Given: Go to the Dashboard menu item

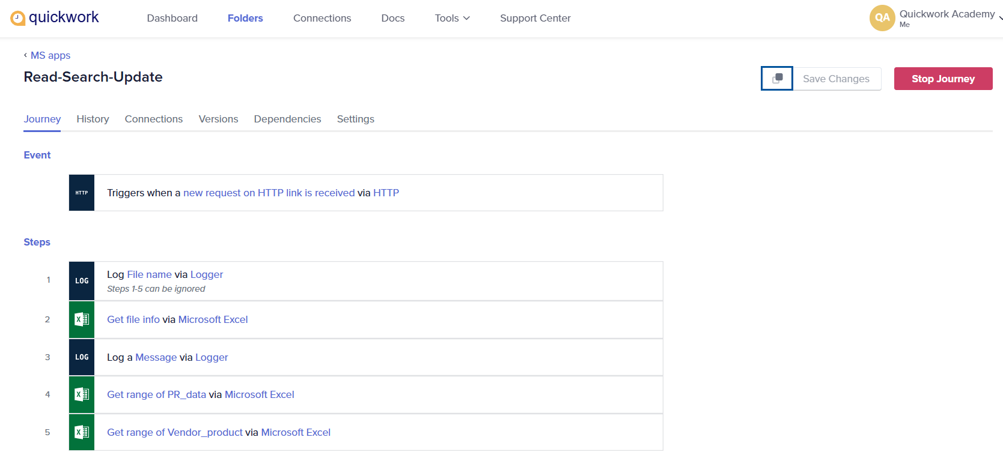Looking at the screenshot, I should click(172, 18).
